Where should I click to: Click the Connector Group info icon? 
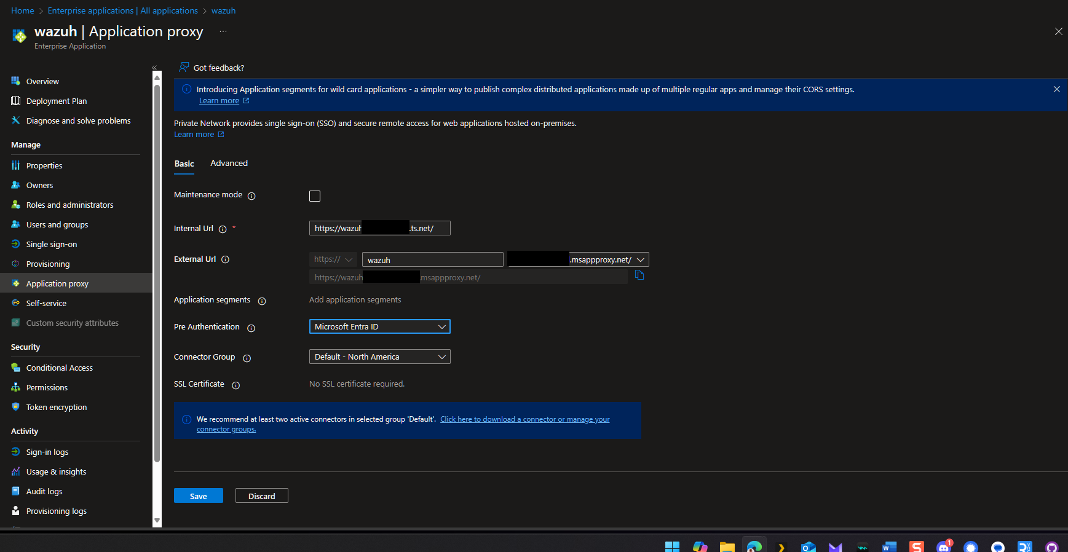click(x=247, y=358)
